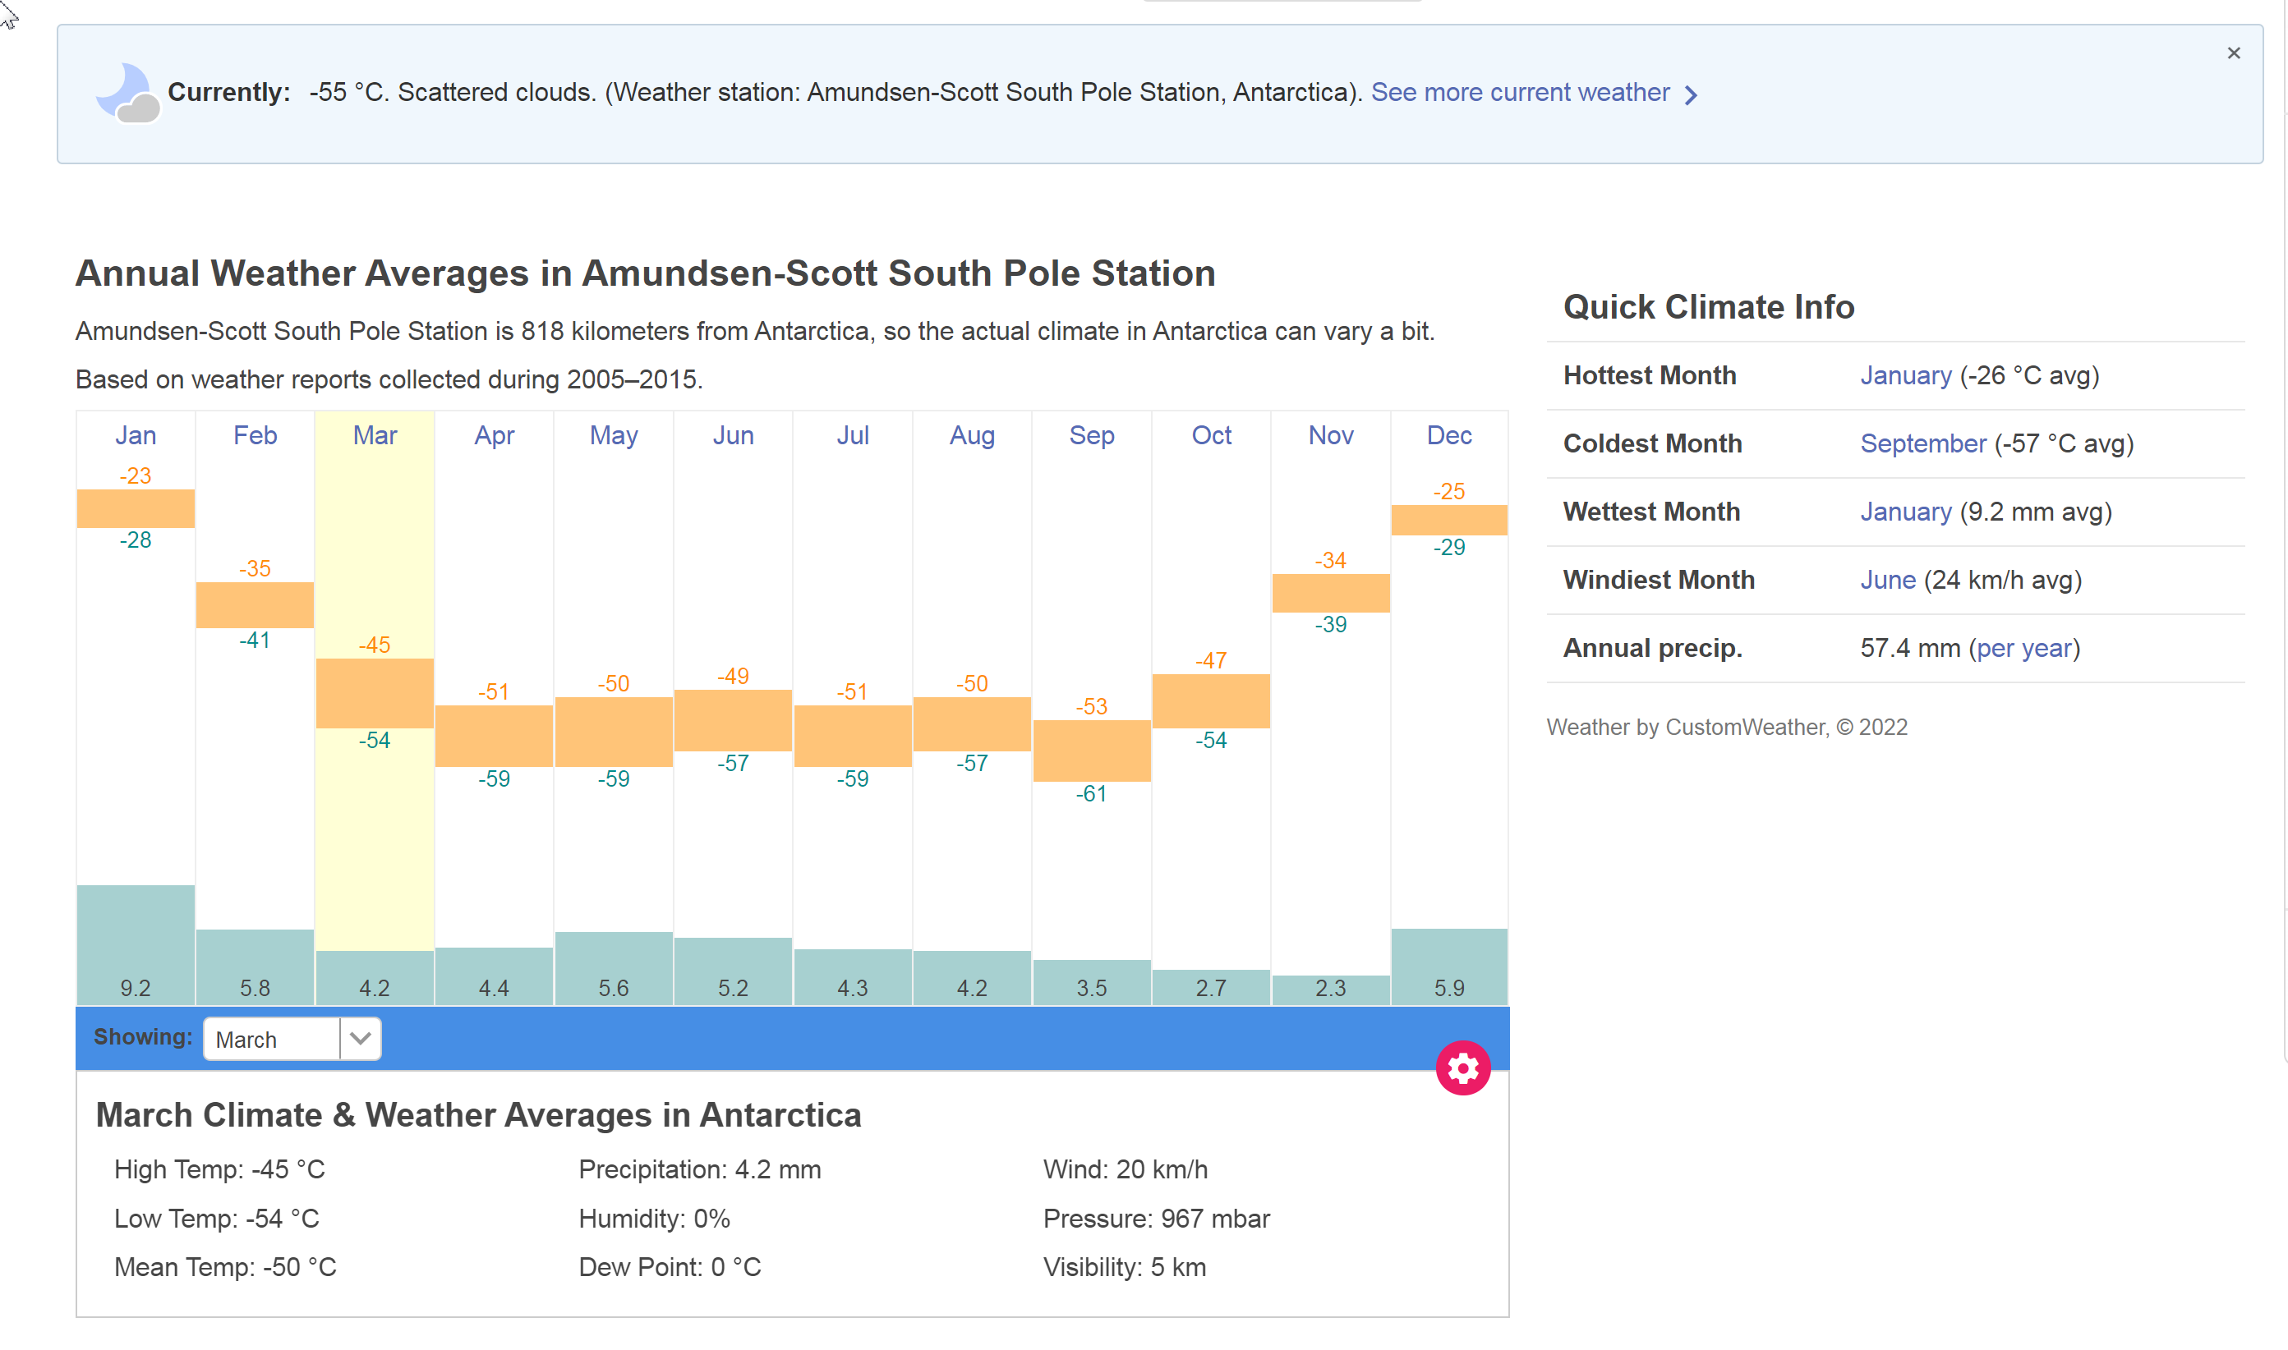Select the Feb column header

point(255,435)
